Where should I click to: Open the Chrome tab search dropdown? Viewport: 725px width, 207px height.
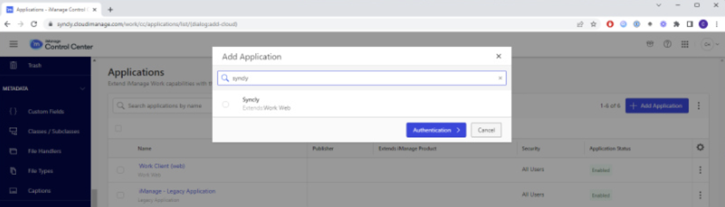[x=659, y=5]
